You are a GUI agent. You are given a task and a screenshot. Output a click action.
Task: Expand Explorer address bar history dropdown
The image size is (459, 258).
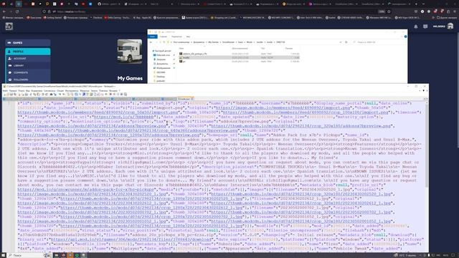tap(341, 42)
